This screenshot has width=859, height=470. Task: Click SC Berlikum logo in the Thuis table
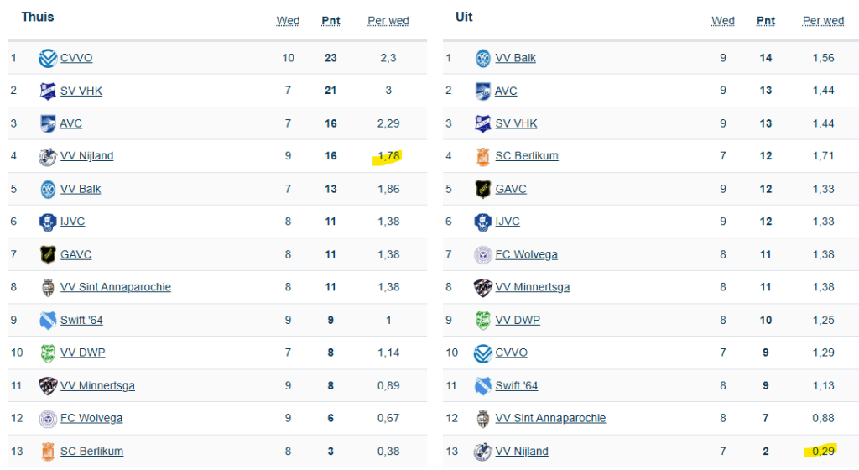point(48,452)
